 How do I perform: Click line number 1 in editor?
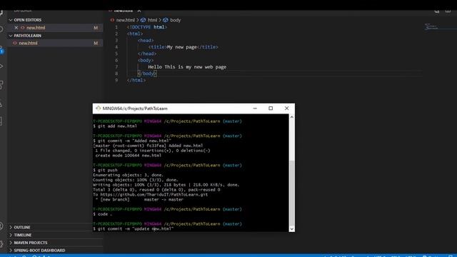tap(116, 27)
